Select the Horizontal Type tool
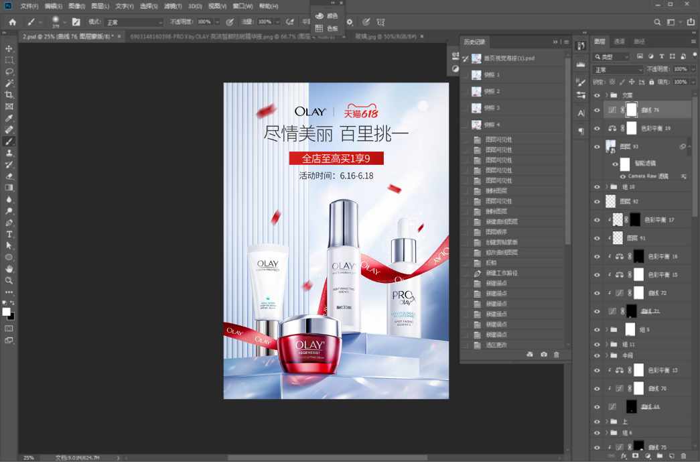 coord(9,234)
